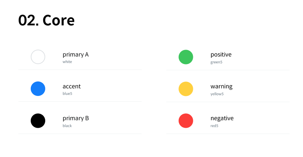The width and height of the screenshot is (303, 157).
Task: Select the "blue5" token name
Action: click(x=67, y=94)
